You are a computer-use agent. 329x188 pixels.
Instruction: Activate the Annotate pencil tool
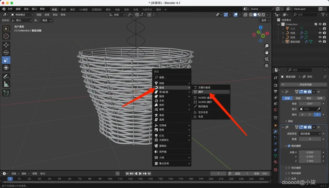pyautogui.click(x=6, y=77)
